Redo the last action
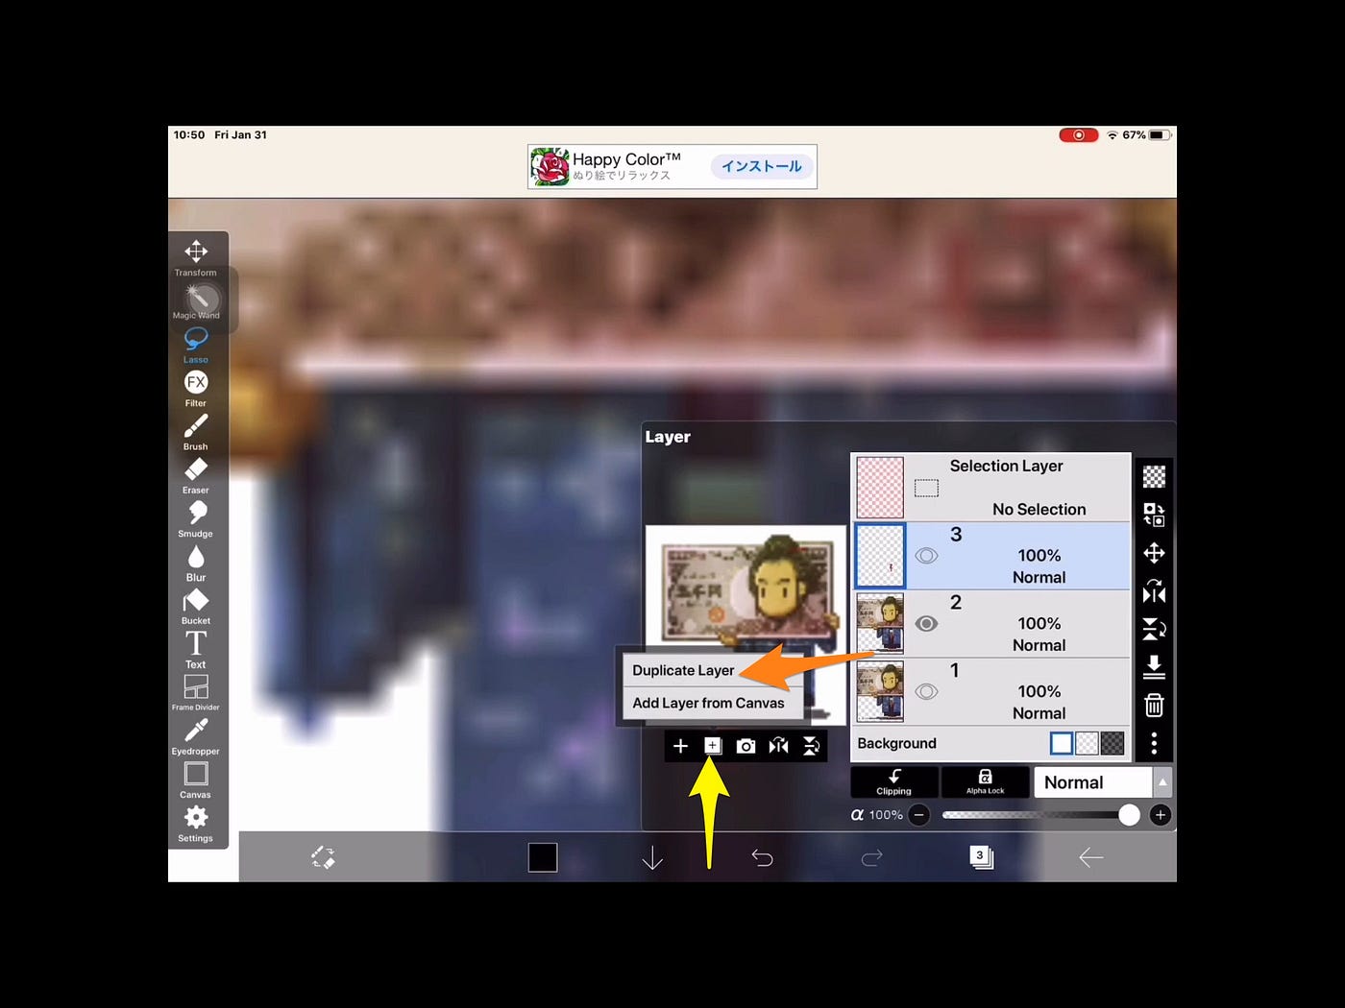The width and height of the screenshot is (1345, 1008). (x=871, y=857)
